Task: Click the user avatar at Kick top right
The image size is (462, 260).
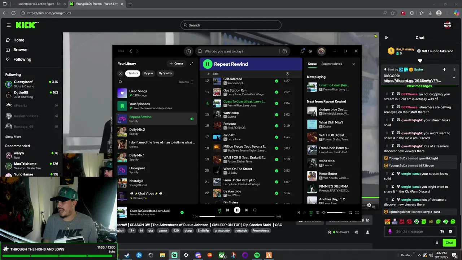Action: tap(448, 25)
